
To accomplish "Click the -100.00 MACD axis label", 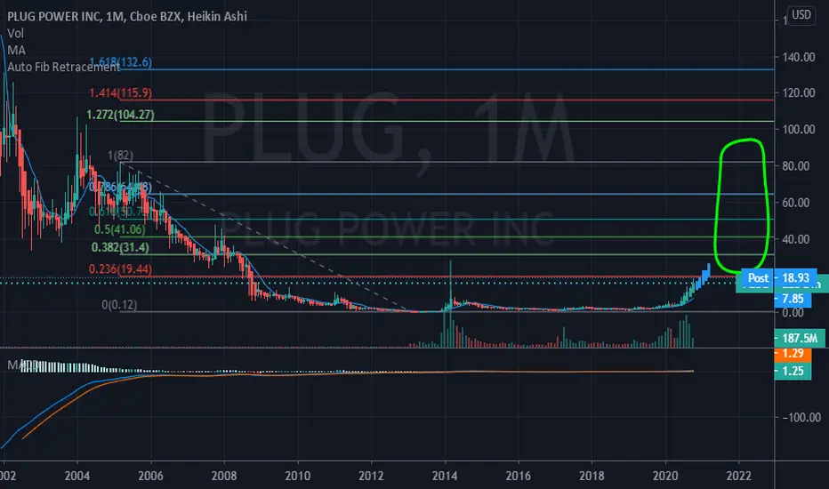I will 801,418.
